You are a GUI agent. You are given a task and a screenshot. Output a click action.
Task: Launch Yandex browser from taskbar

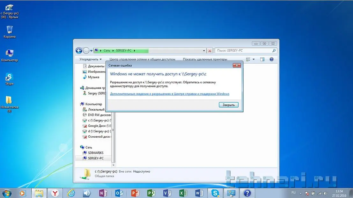pyautogui.click(x=55, y=193)
